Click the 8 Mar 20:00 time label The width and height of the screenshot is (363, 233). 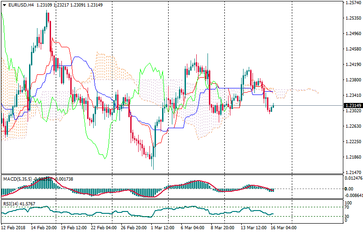[x=222, y=228]
